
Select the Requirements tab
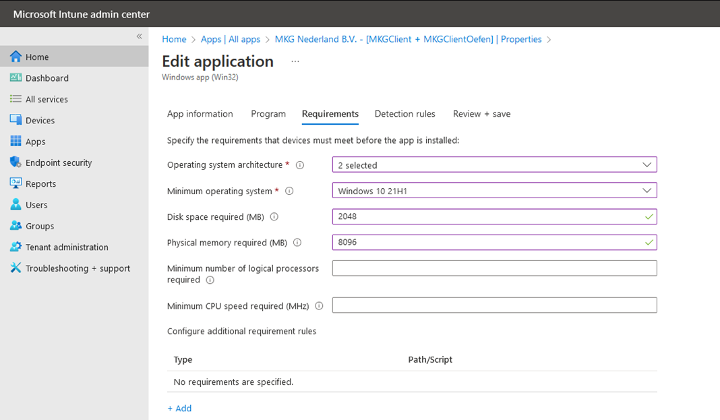click(x=330, y=114)
